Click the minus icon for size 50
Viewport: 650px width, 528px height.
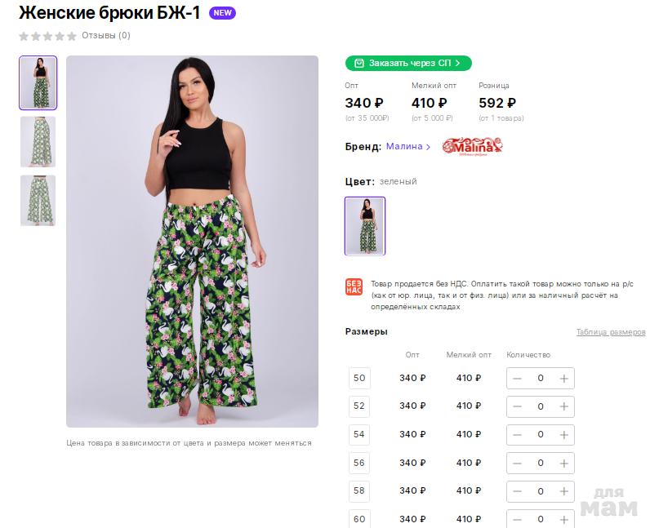coord(517,379)
